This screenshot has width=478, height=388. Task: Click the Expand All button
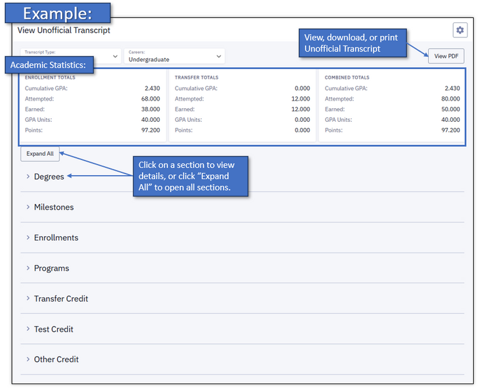tap(40, 154)
